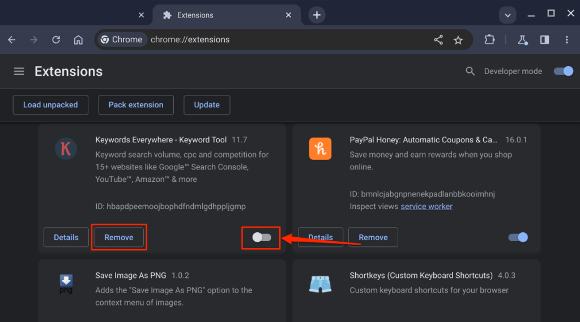Open Details for Keywords Everywhere
The image size is (580, 322).
click(66, 237)
